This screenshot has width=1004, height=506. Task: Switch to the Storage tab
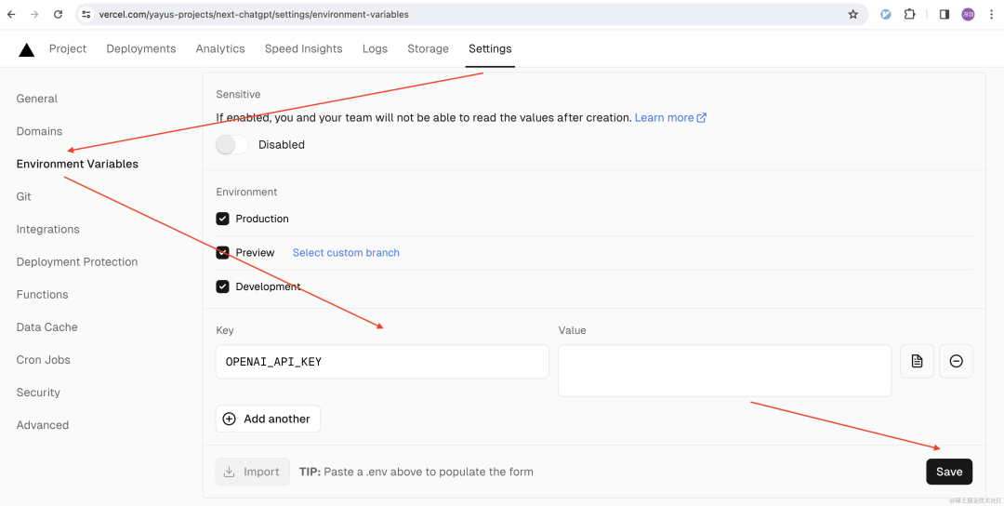pyautogui.click(x=428, y=48)
